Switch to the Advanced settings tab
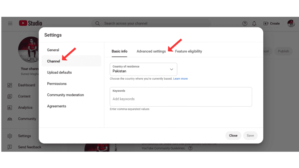 point(151,51)
